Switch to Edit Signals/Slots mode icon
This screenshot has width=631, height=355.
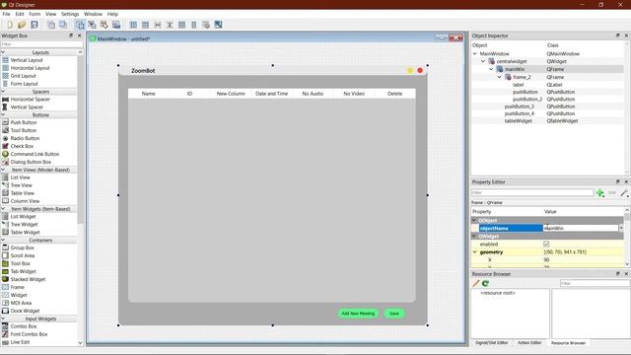click(92, 25)
